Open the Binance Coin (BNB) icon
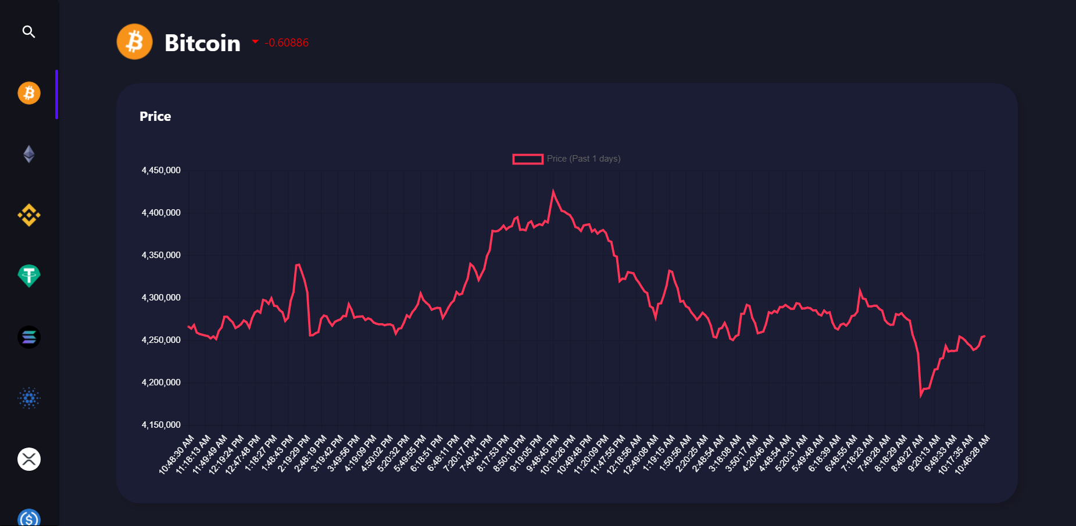This screenshot has height=526, width=1076. click(x=29, y=215)
